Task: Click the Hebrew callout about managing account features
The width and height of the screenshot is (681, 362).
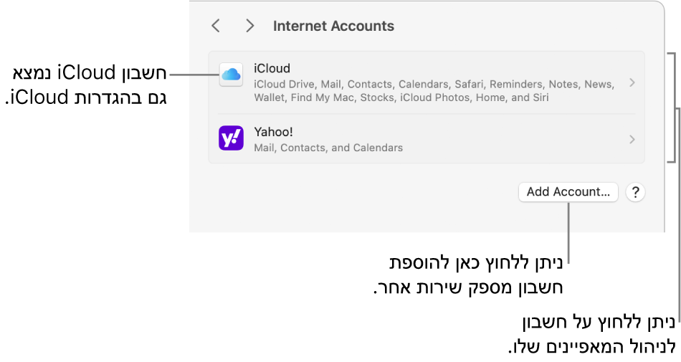Action: point(590,333)
